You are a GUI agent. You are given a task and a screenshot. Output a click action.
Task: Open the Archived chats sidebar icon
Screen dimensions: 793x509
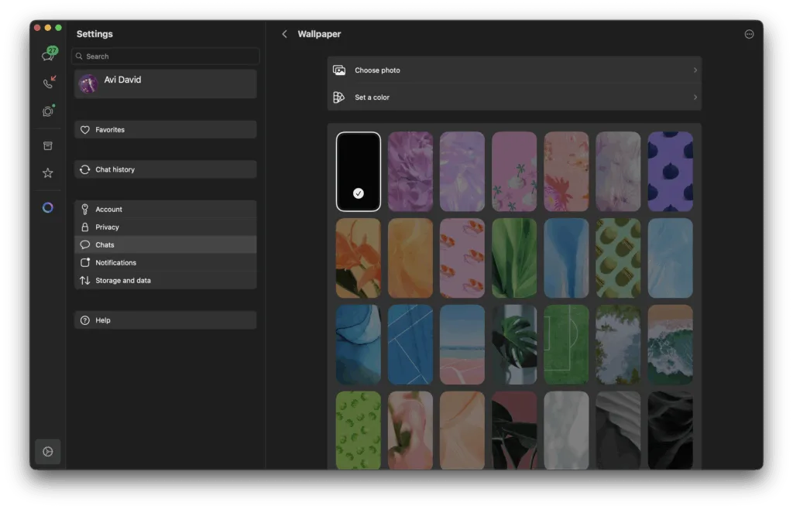[47, 146]
